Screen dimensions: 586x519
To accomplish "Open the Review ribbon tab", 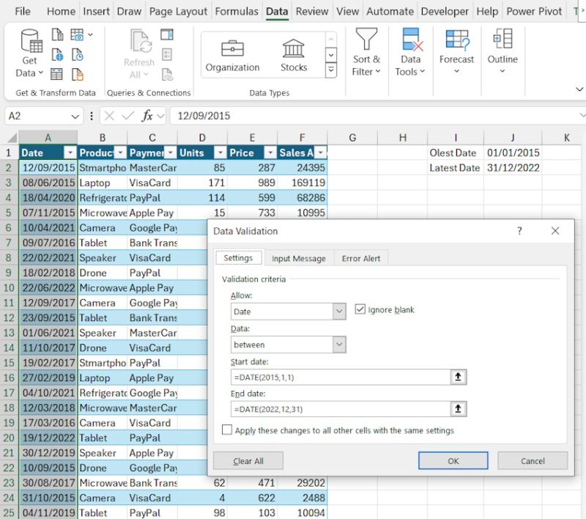I will tap(312, 11).
